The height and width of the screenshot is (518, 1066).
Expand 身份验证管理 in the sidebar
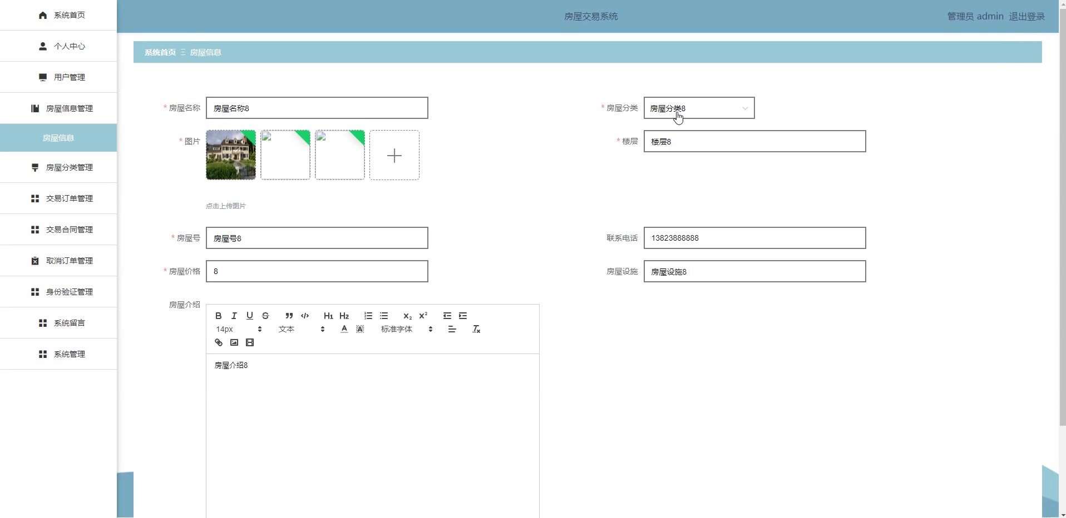[x=58, y=292]
